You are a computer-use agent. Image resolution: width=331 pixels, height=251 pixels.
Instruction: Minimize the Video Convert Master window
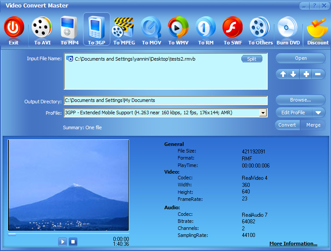(304, 5)
